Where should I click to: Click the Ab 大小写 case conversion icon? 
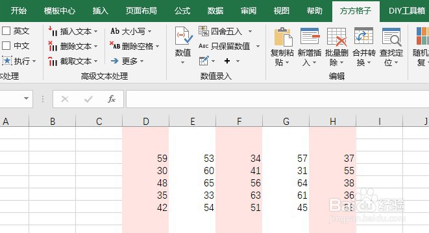115,31
